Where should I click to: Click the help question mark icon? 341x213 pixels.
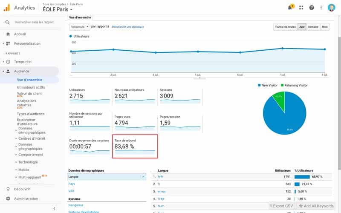(312, 8)
